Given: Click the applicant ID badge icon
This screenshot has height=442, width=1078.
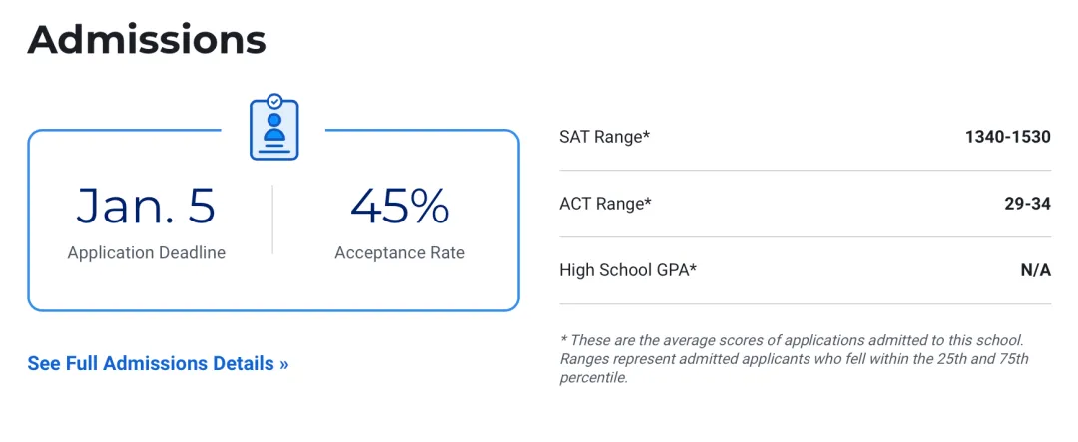Looking at the screenshot, I should point(273,128).
